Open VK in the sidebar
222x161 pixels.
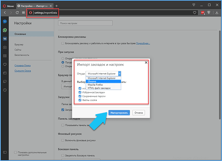(5, 39)
